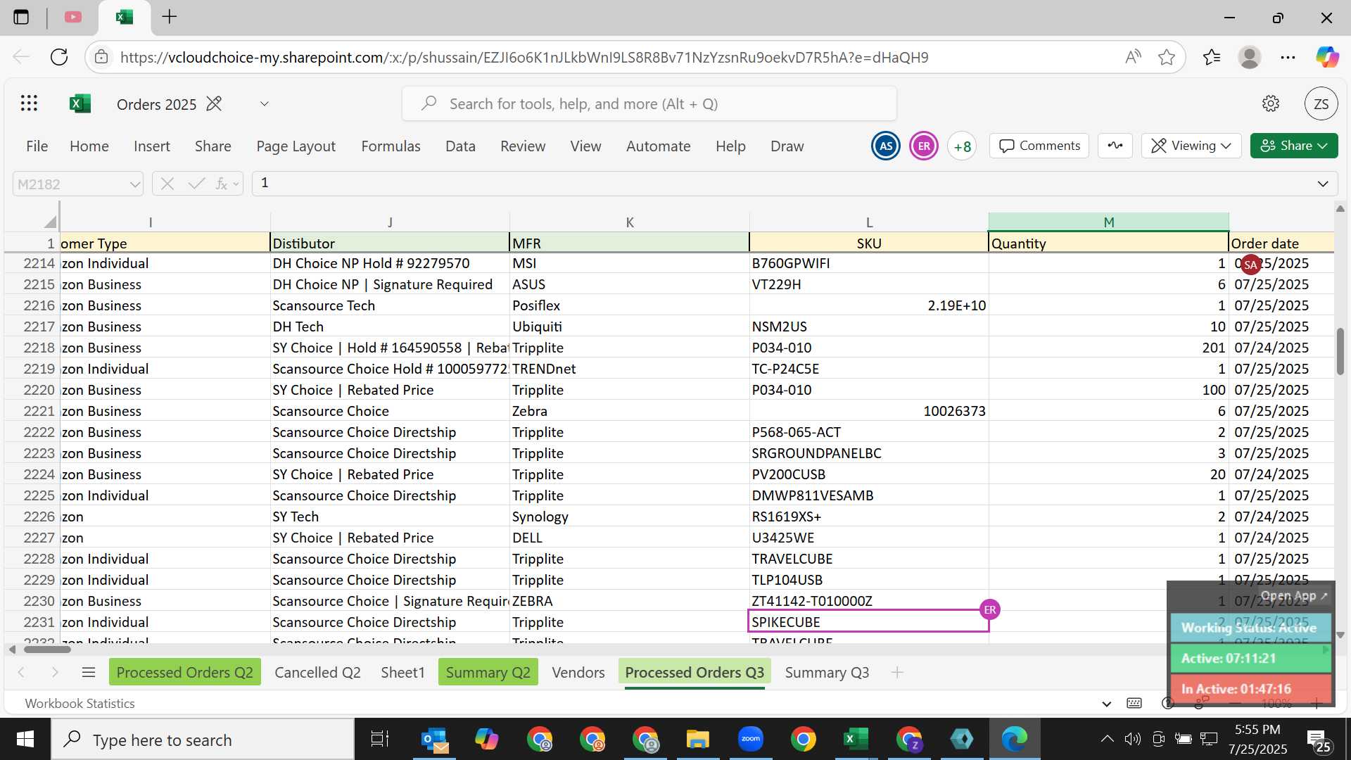
Task: Click the horizontal scrollbar thumb
Action: click(x=46, y=649)
